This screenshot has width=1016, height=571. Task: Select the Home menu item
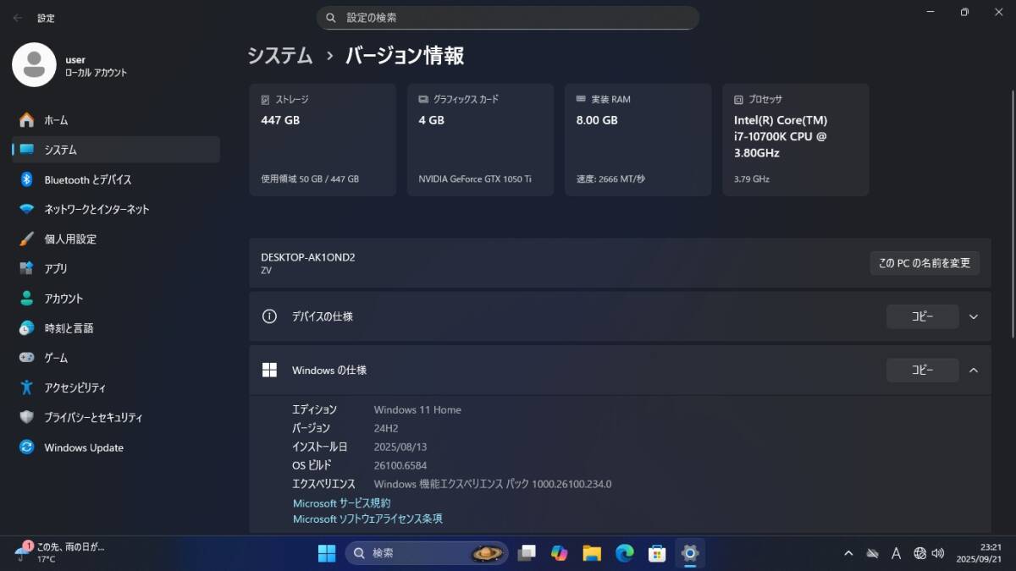[56, 120]
